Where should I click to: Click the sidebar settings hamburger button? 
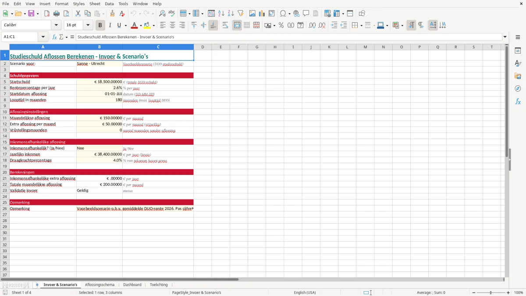pos(518,38)
